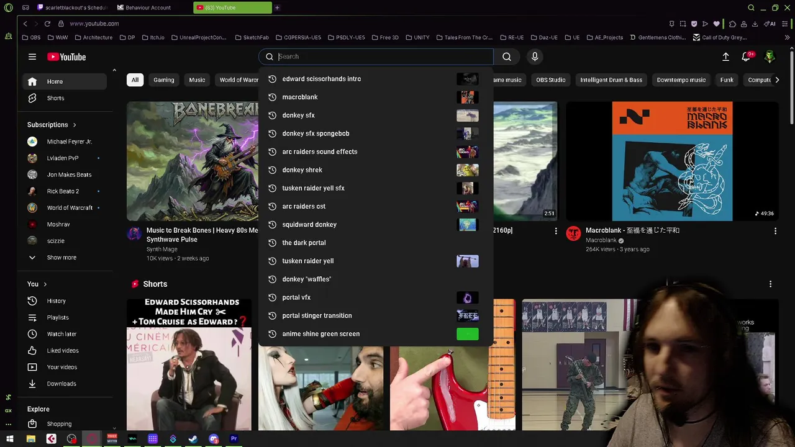Image resolution: width=795 pixels, height=447 pixels.
Task: Choose suggestion donkey sfx spongebob
Action: pyautogui.click(x=375, y=133)
